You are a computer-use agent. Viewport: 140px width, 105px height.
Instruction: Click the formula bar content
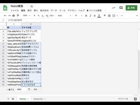(x=15, y=20)
